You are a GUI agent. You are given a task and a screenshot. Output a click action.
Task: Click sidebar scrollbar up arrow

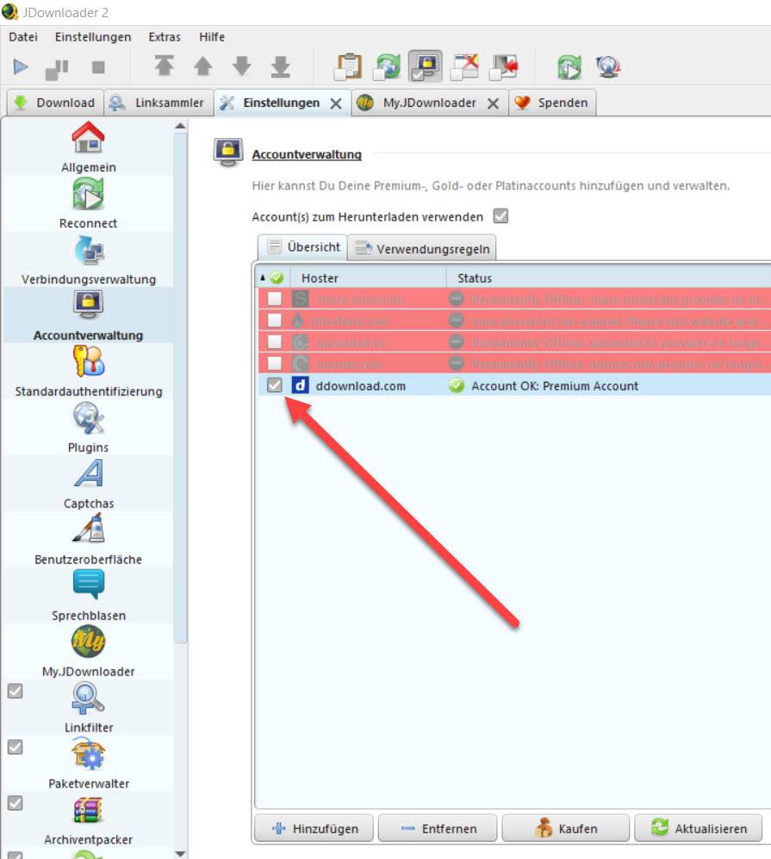180,126
